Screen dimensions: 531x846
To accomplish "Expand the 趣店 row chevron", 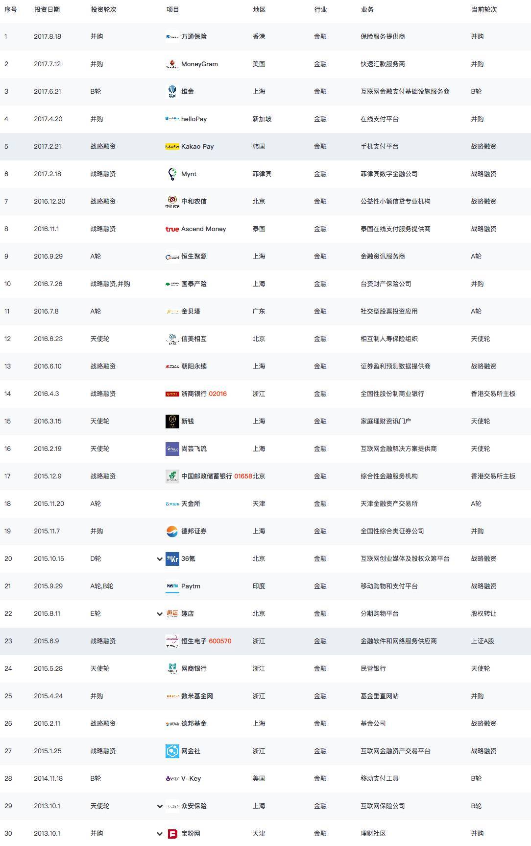I will 160,614.
